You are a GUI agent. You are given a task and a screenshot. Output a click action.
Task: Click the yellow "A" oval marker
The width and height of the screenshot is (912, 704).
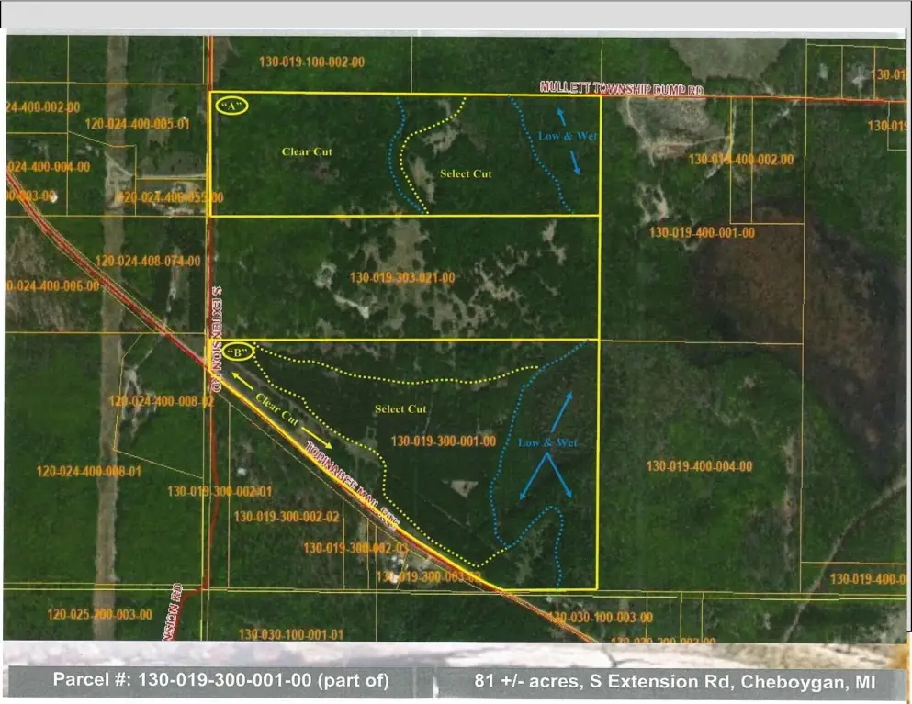(232, 106)
